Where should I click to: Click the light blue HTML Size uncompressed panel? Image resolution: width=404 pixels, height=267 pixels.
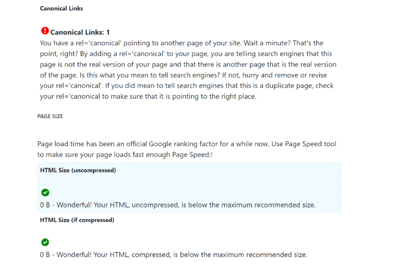point(189,187)
